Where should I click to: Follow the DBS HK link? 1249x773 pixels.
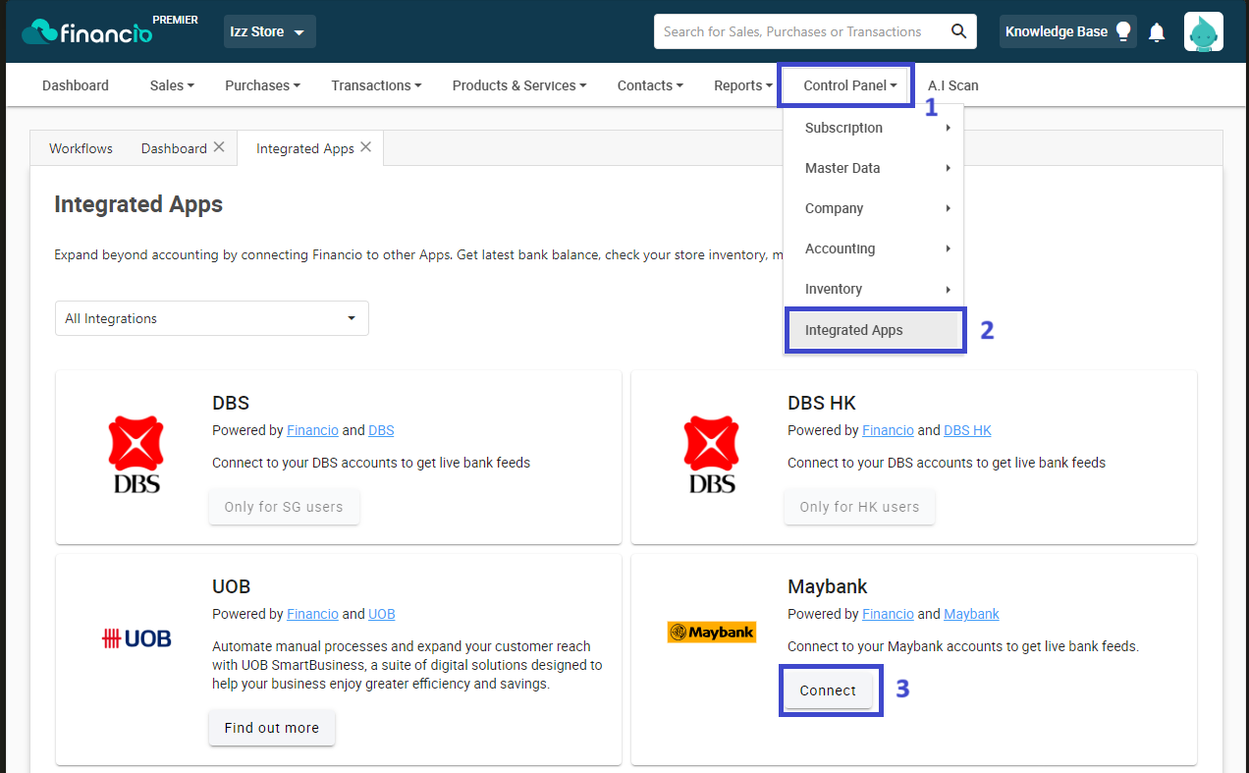967,430
